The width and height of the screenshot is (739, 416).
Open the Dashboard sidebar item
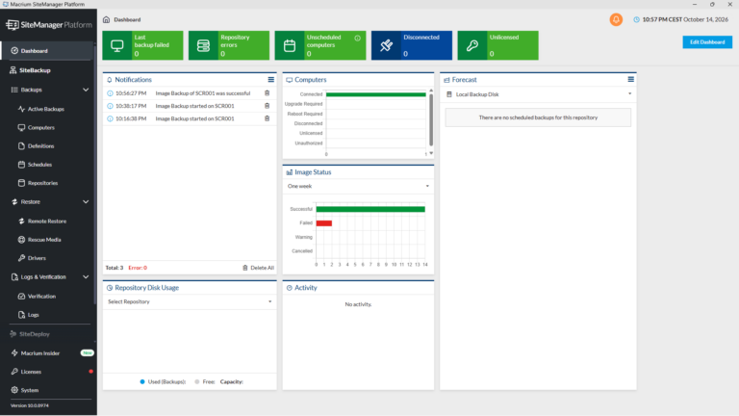pos(47,50)
